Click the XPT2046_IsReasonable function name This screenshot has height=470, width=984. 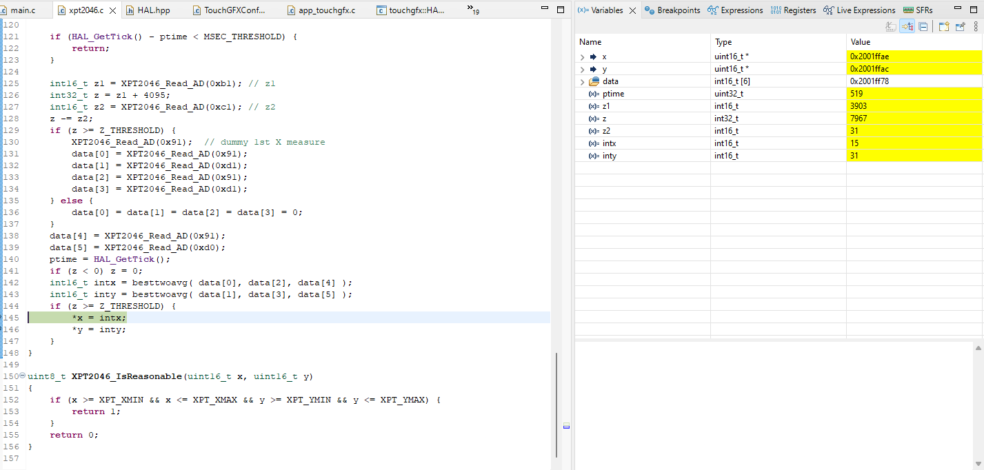127,376
